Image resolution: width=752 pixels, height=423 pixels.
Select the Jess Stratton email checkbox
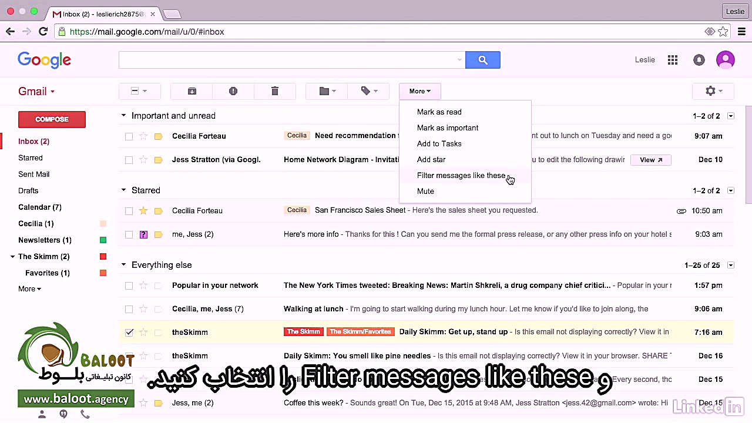tap(129, 160)
